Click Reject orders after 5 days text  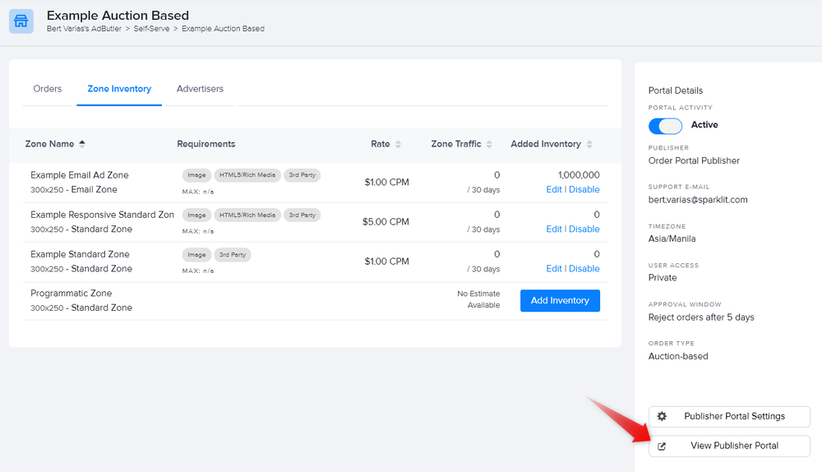coord(701,317)
